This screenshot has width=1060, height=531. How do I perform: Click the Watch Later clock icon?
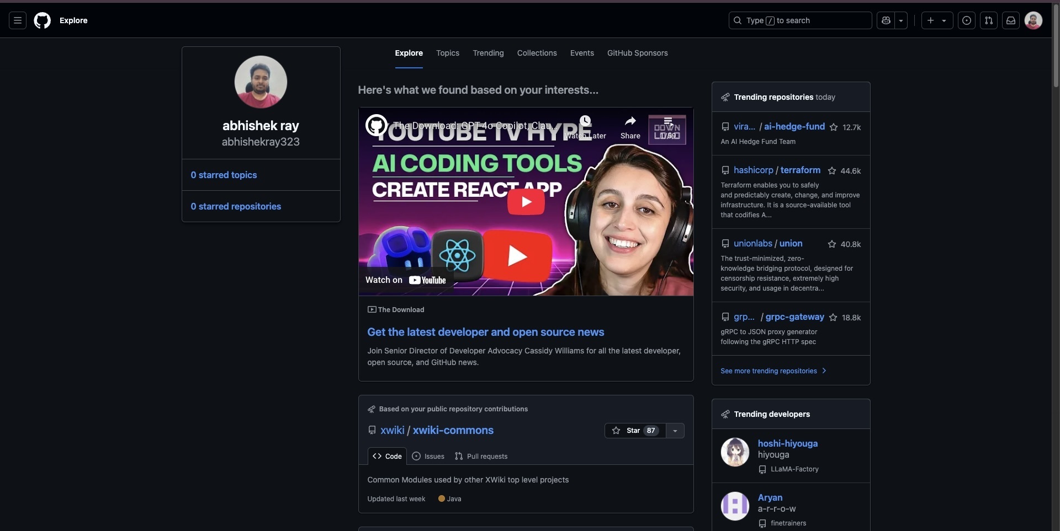pos(585,121)
